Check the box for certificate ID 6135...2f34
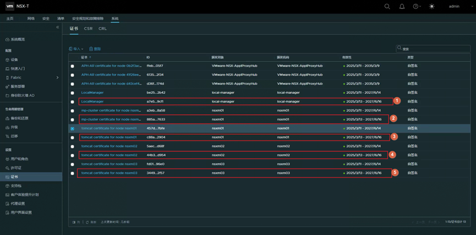 (x=72, y=75)
